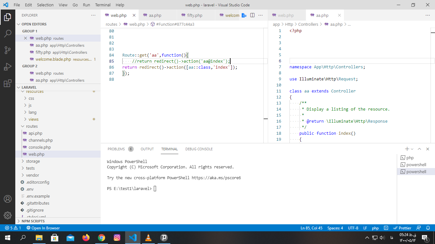The image size is (435, 244).
Task: Open the Search view in activity bar
Action: coord(8,33)
